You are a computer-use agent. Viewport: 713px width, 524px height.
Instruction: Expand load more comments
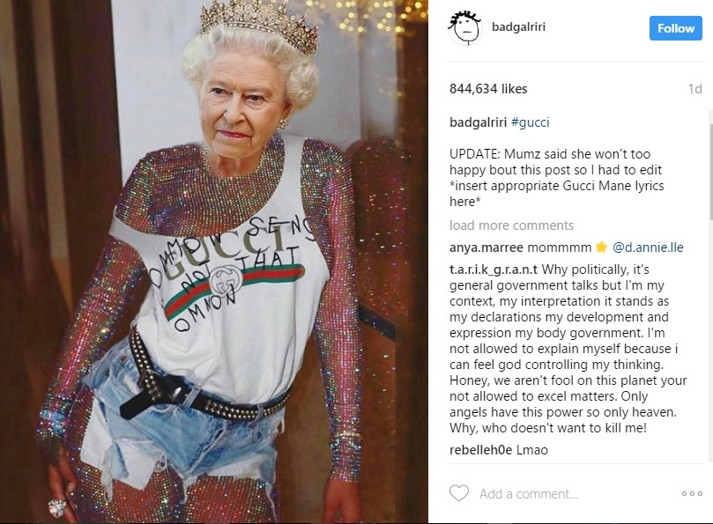point(511,225)
